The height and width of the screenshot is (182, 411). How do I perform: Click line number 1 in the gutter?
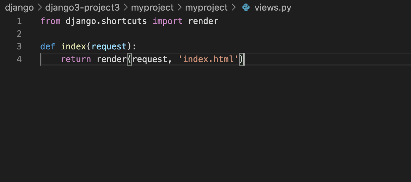[19, 21]
